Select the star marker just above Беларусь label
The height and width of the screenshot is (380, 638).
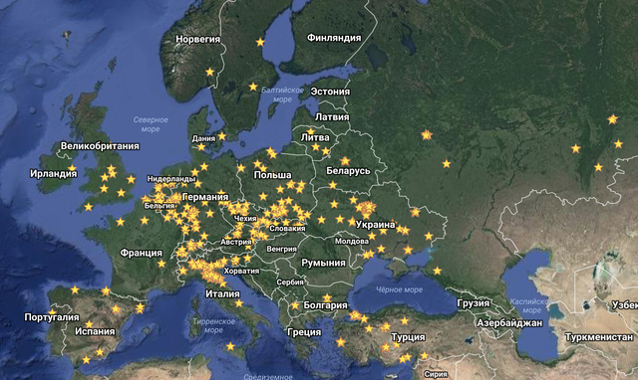click(x=345, y=161)
